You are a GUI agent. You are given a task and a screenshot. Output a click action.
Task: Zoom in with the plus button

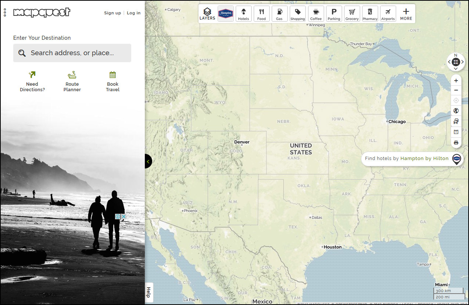456,81
